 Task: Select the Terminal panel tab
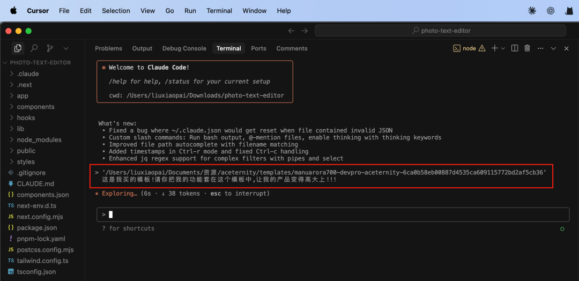pos(228,48)
